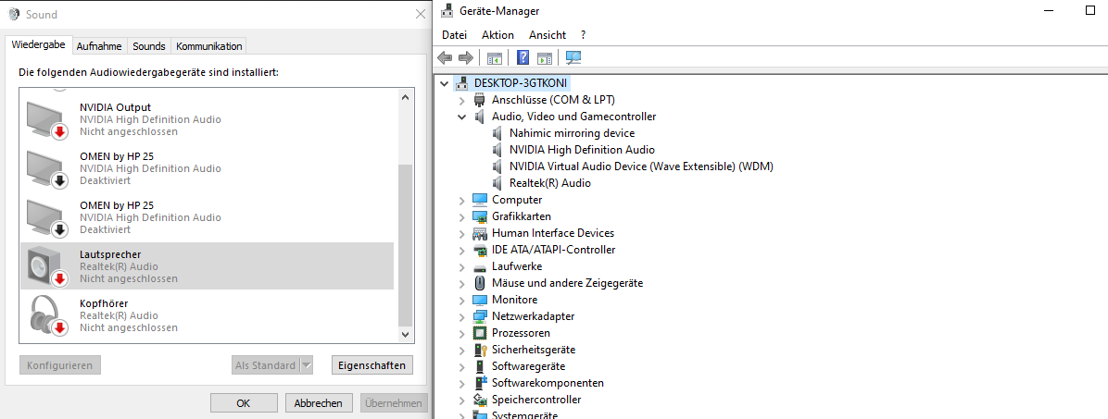Click the Softwarekomponenten puzzle icon
Image resolution: width=1108 pixels, height=419 pixels.
480,383
